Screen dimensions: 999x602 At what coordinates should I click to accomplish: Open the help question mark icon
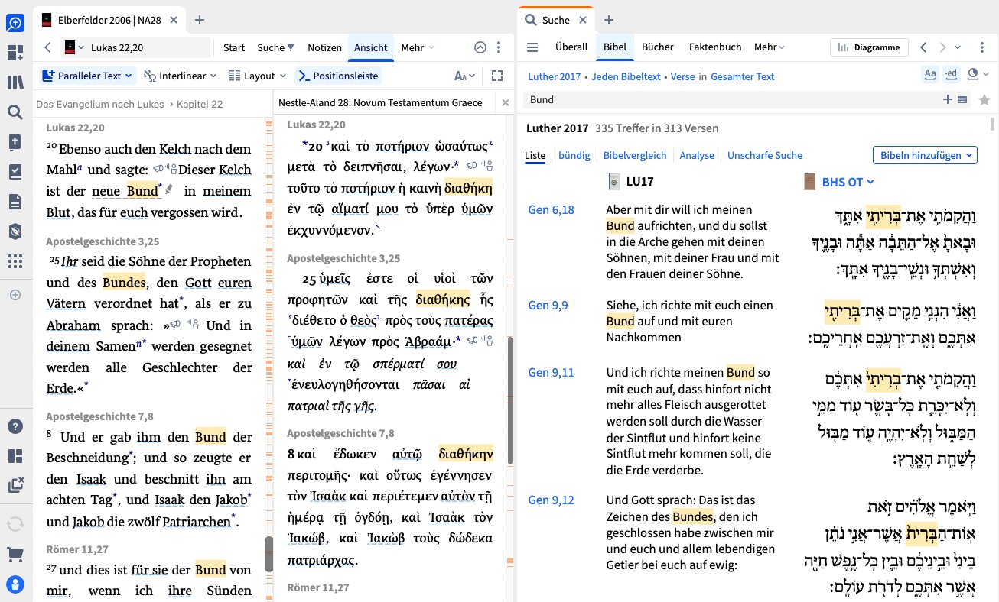(x=15, y=426)
